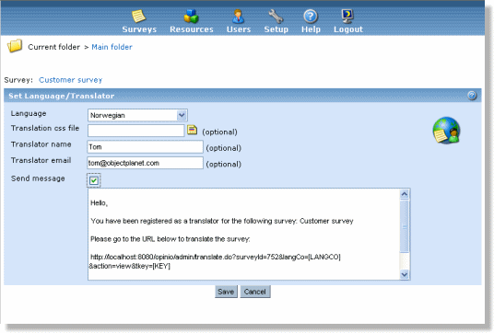Screen dimensions: 494x333
Task: Click the 'Hello,' line in message
Action: click(99, 202)
